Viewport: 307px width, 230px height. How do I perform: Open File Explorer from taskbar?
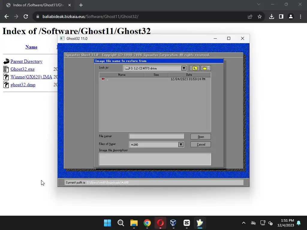coord(134,223)
